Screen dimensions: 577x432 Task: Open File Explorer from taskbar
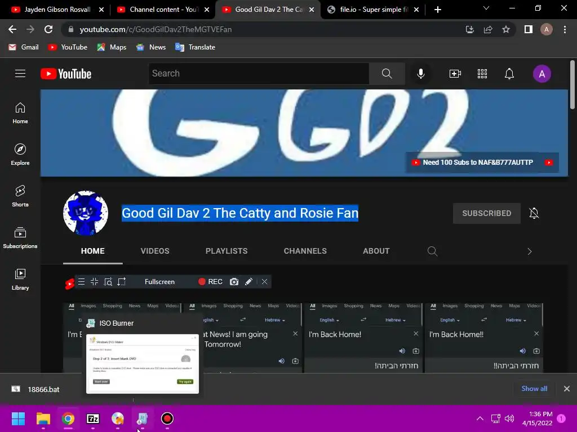43,418
